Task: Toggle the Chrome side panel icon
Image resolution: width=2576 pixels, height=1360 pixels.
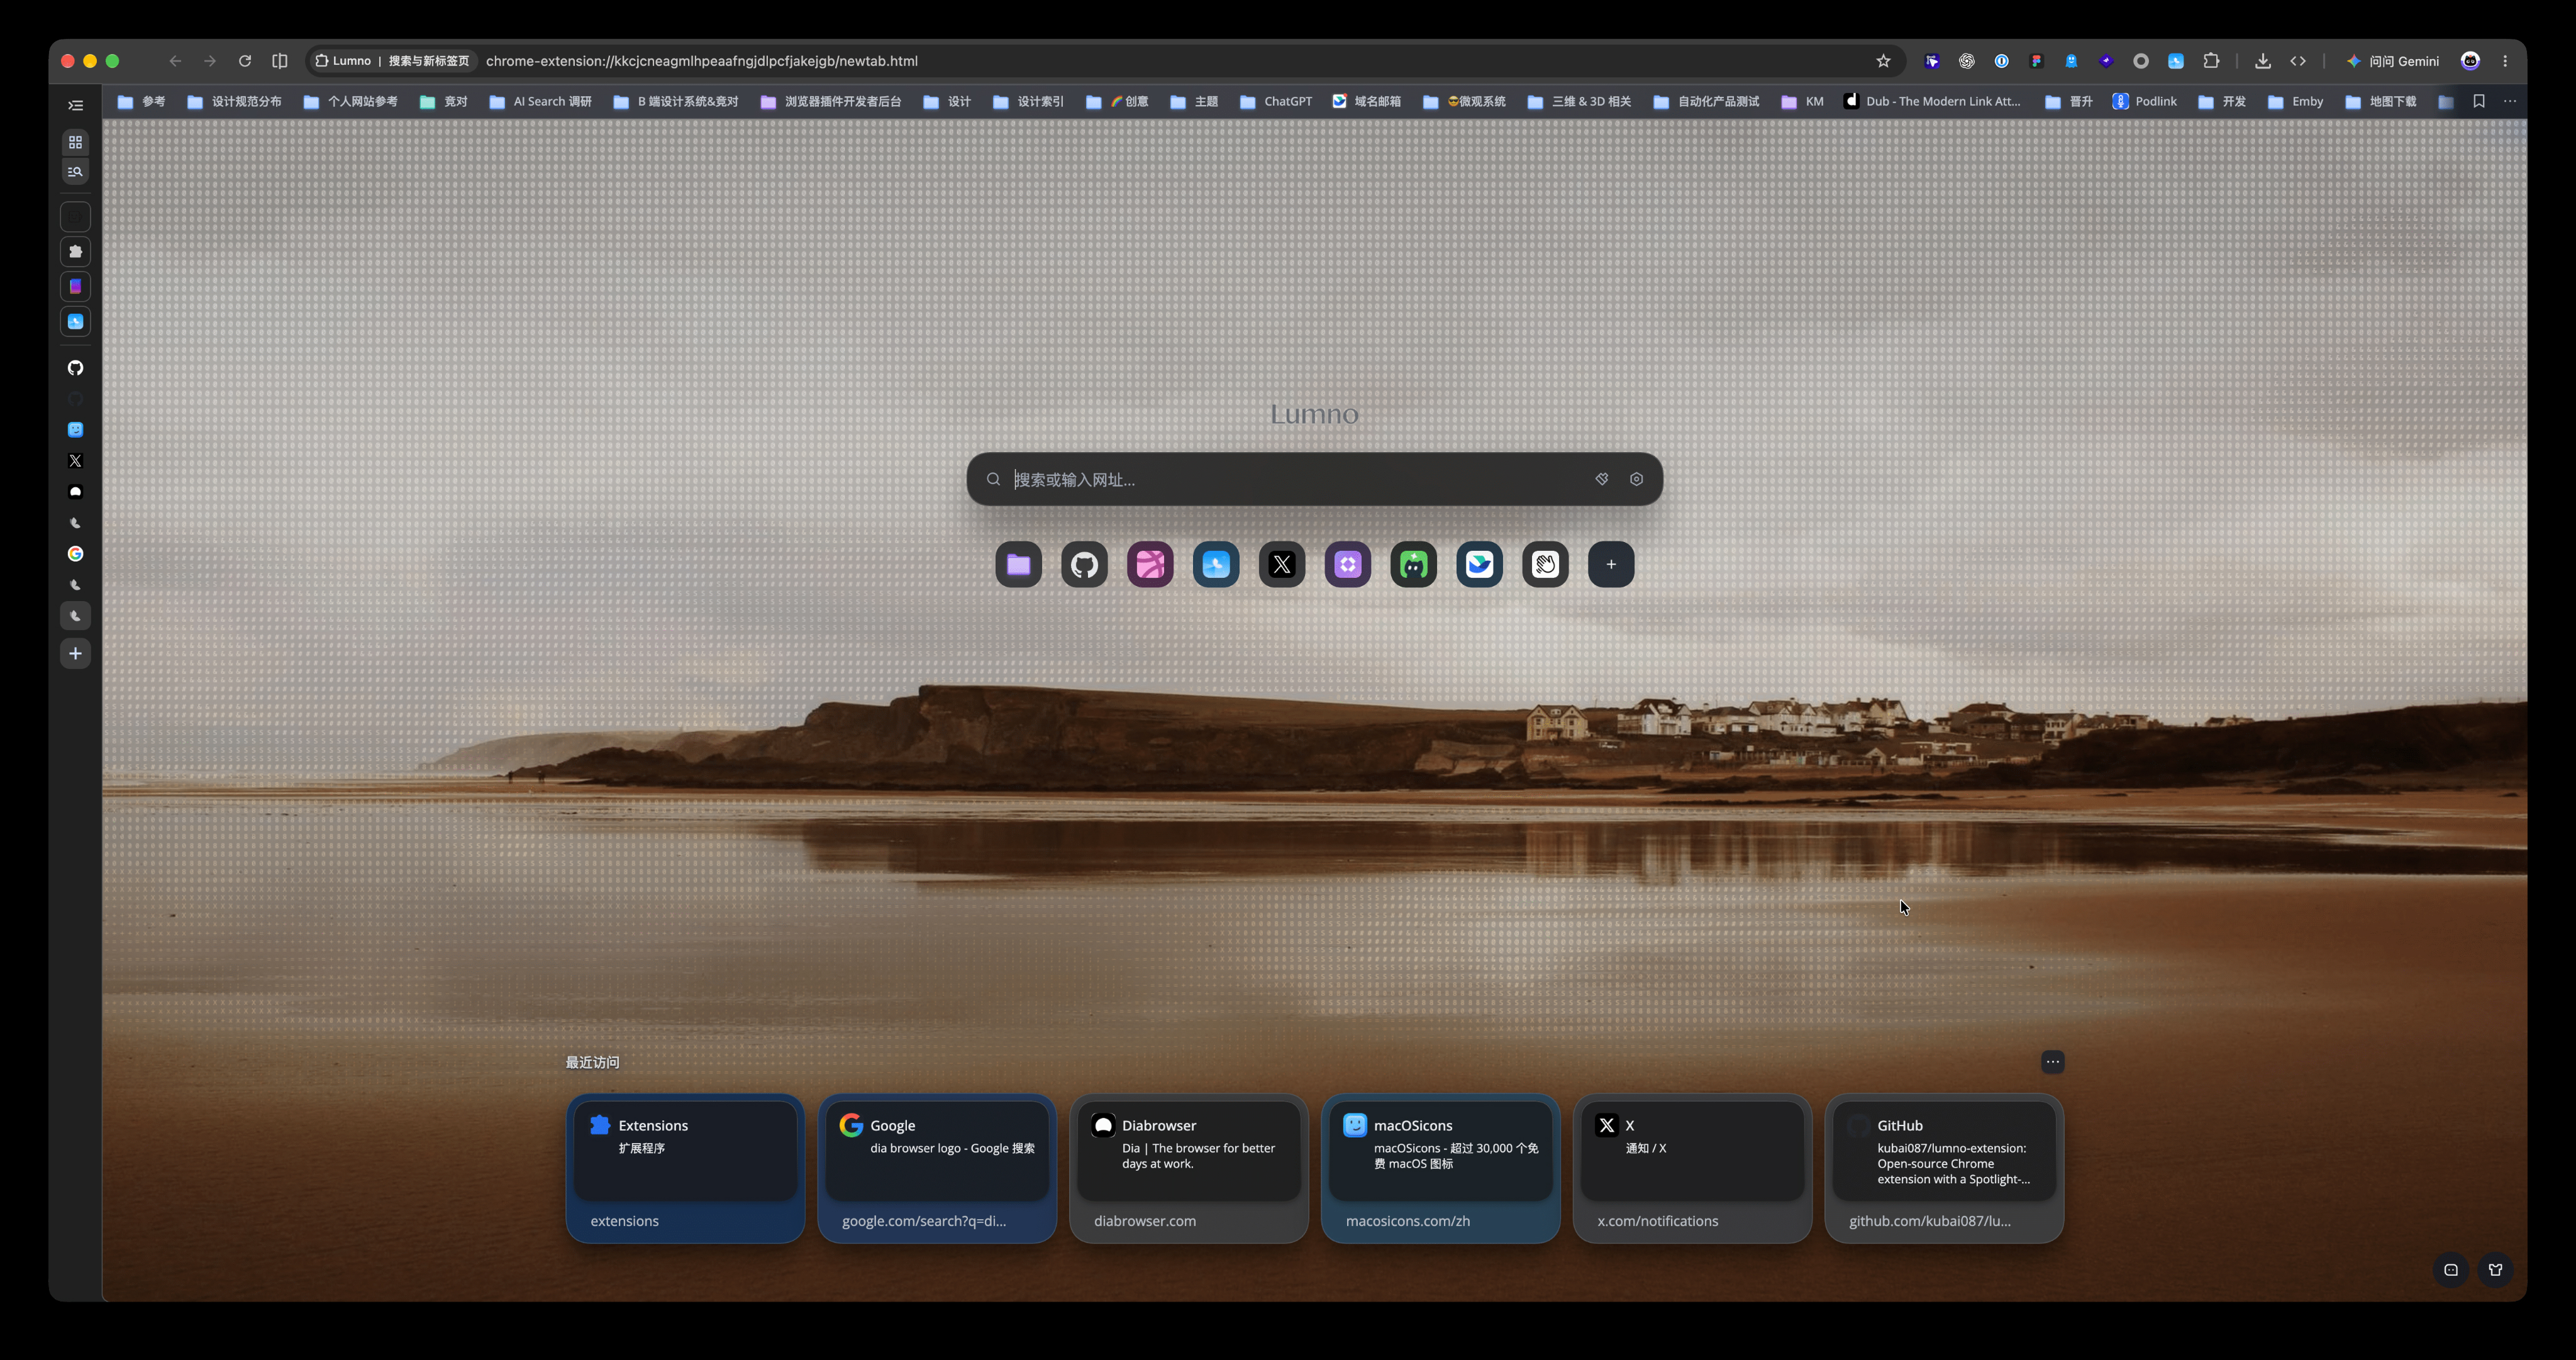Action: tap(280, 61)
